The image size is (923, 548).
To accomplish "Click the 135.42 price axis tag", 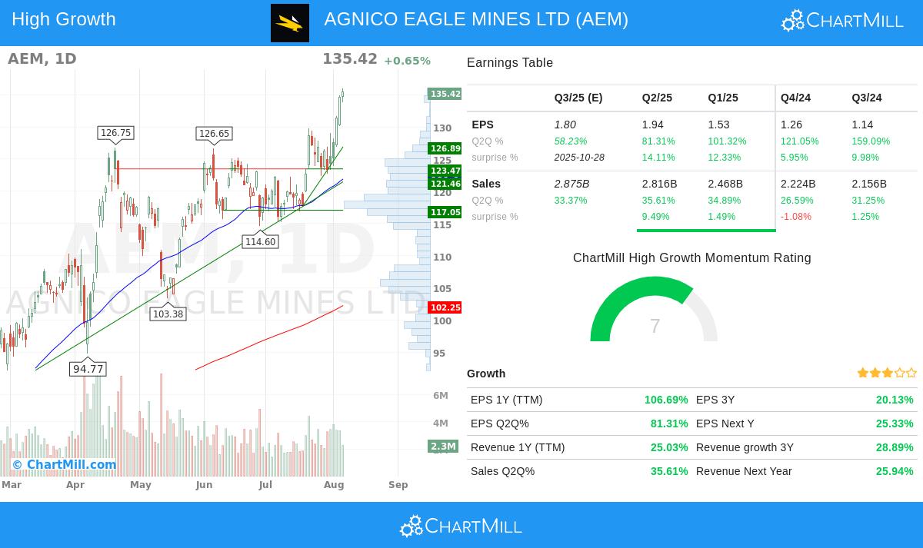I will coord(445,94).
